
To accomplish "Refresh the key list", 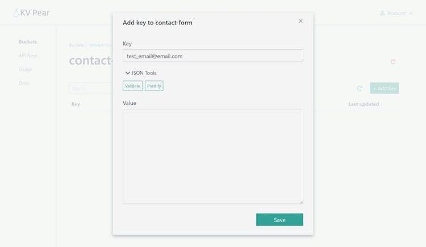I will coord(360,88).
